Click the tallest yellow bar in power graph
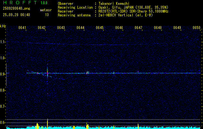203x129 pixels. [47, 124]
